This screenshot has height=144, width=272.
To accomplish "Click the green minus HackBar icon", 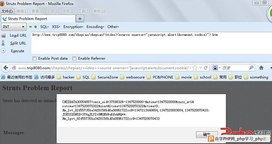I will click(31, 27).
